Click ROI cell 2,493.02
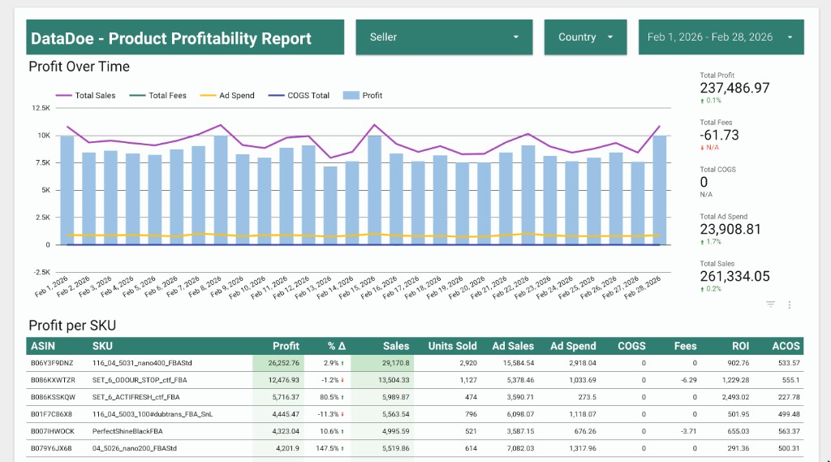 coord(735,397)
